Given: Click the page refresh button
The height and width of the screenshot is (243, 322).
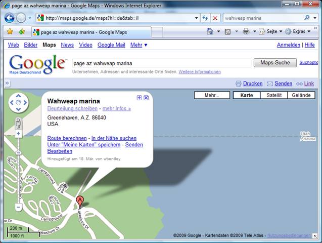Looking at the screenshot, I should coord(205,18).
